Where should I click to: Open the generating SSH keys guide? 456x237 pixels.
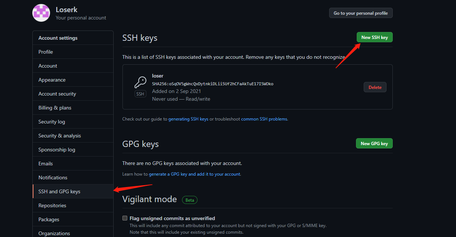coord(188,119)
